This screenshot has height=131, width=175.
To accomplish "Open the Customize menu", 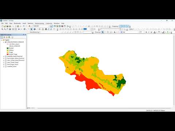I will point(49,23).
